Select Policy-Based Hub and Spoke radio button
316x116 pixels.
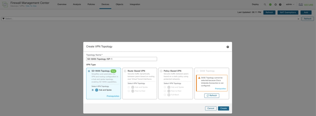point(165,87)
